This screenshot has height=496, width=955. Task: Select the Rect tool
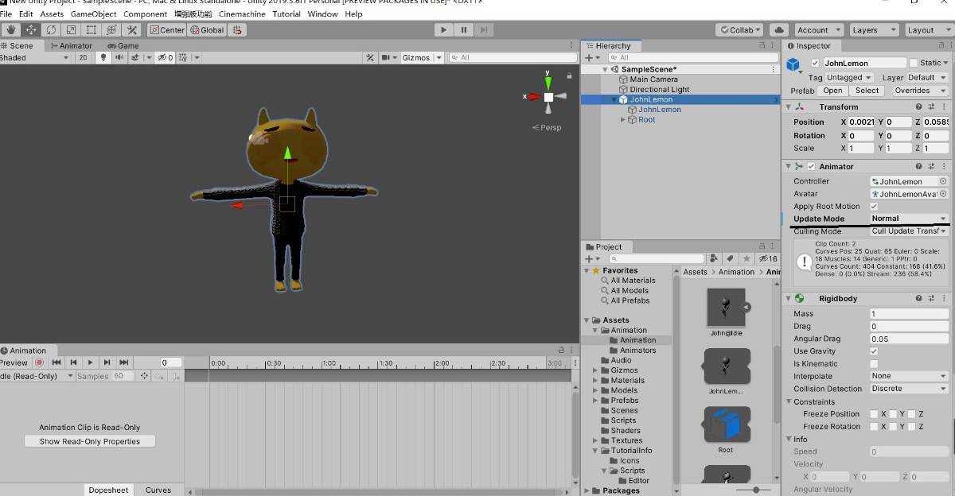(92, 30)
